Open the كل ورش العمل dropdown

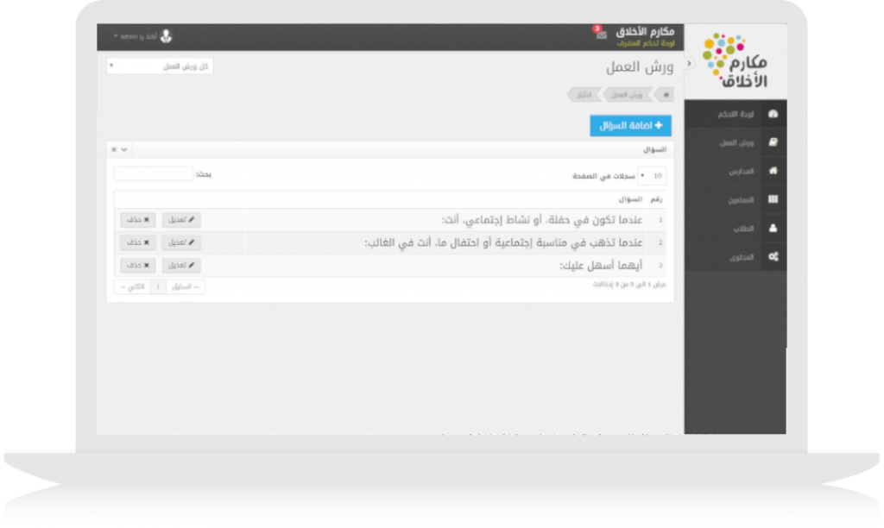pos(160,66)
